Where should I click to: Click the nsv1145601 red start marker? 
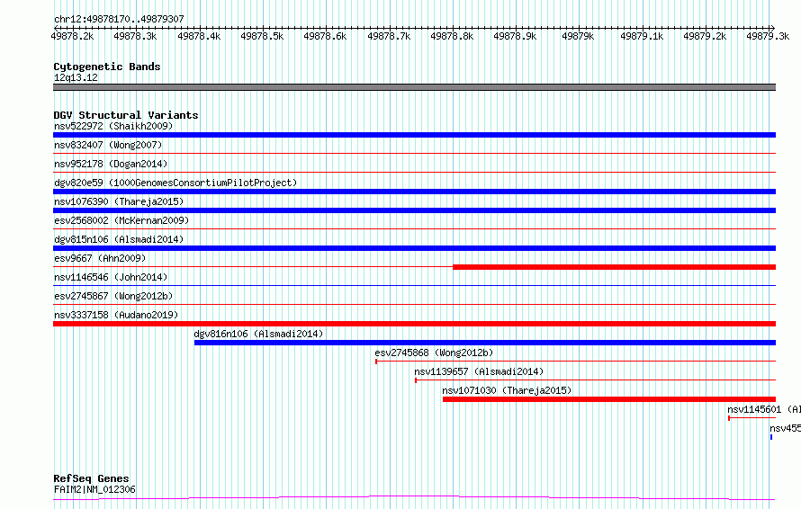tap(729, 418)
